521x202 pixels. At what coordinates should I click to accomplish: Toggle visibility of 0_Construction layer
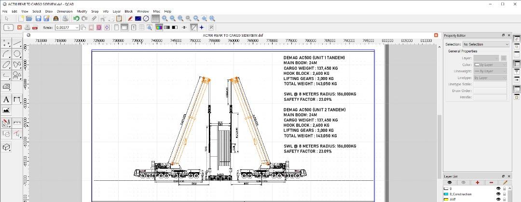498,194
